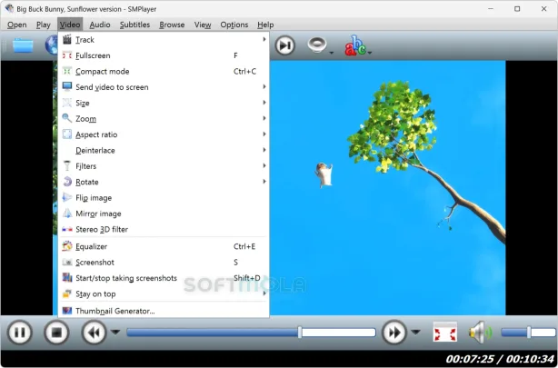Mute audio via the speaker volume icon
This screenshot has height=368, width=558.
tap(480, 333)
